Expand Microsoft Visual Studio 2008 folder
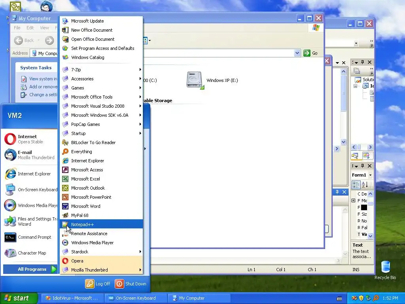405x304 pixels. [101, 106]
